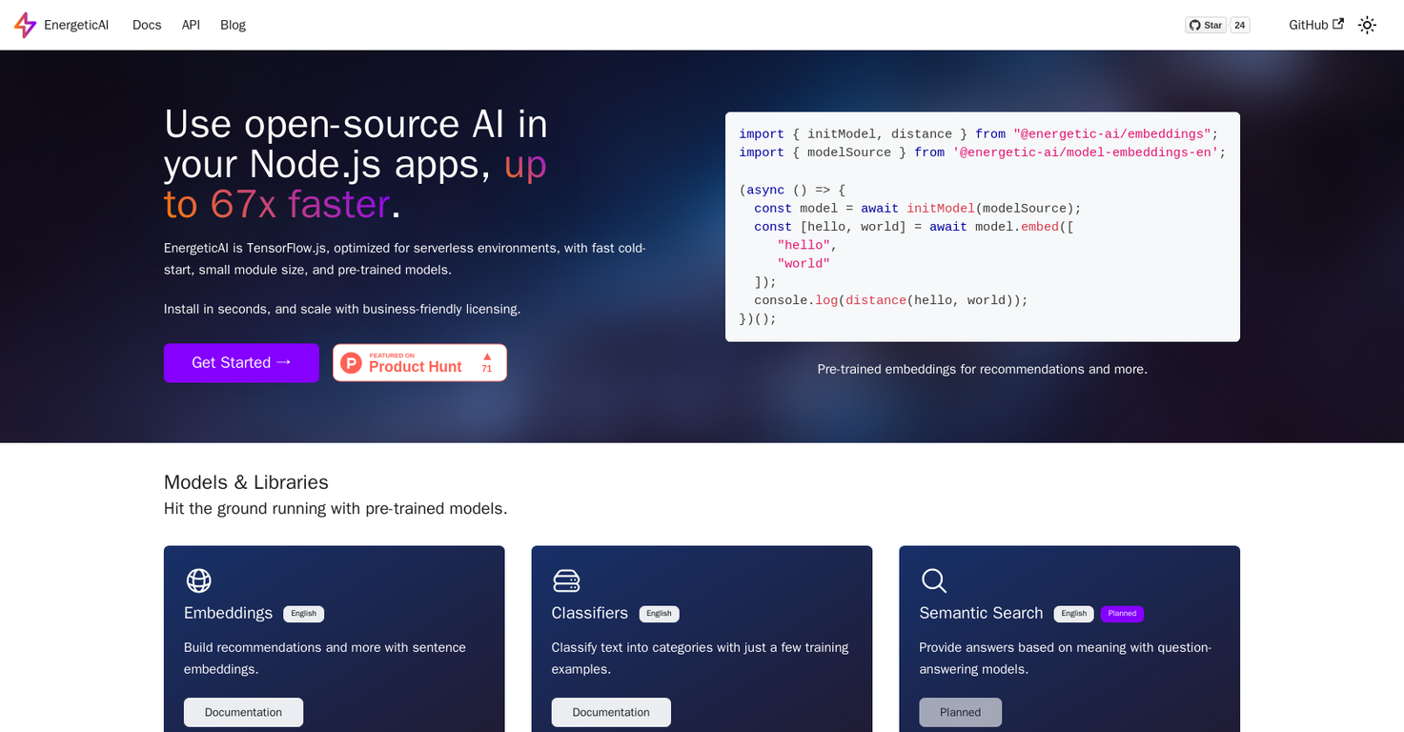Click the Semantic Search magnifier icon
The width and height of the screenshot is (1404, 732).
tap(934, 580)
